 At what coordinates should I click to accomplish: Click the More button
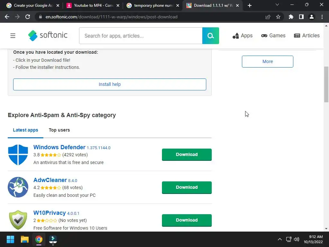(268, 61)
